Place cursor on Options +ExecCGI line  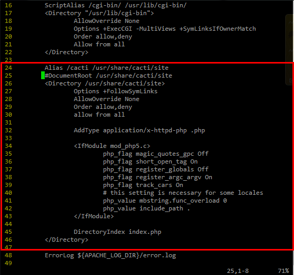pos(164,29)
